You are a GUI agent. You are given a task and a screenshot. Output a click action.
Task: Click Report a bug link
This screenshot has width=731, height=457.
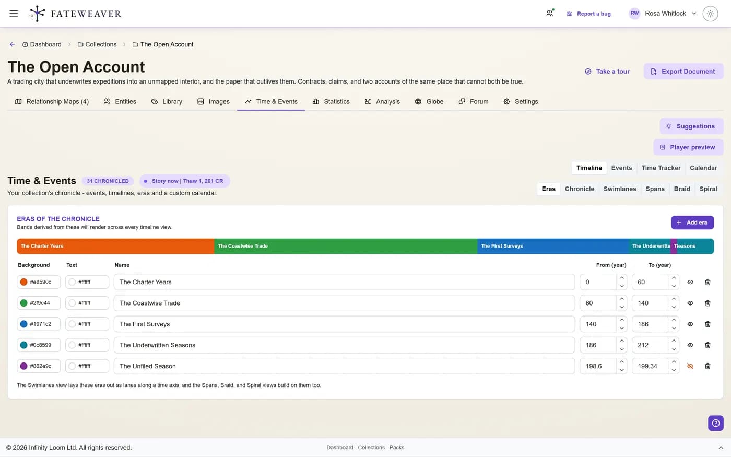tap(588, 14)
